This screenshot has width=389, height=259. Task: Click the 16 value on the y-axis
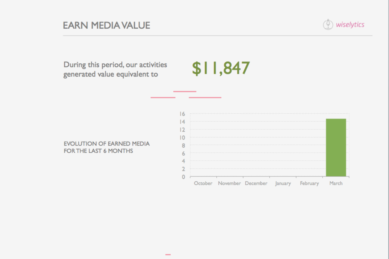182,114
